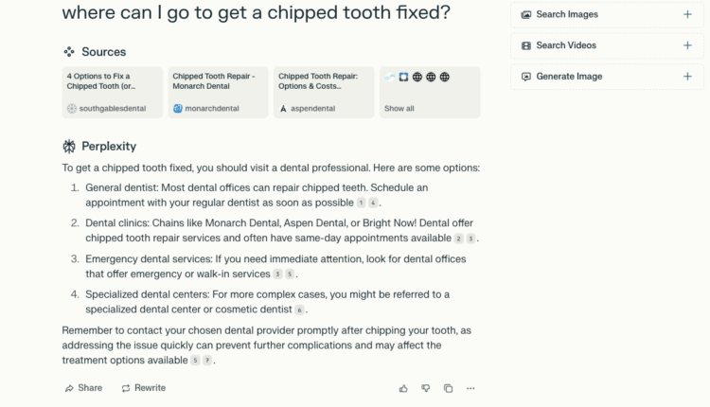
Task: Open the southgabledental source card
Action: (113, 93)
